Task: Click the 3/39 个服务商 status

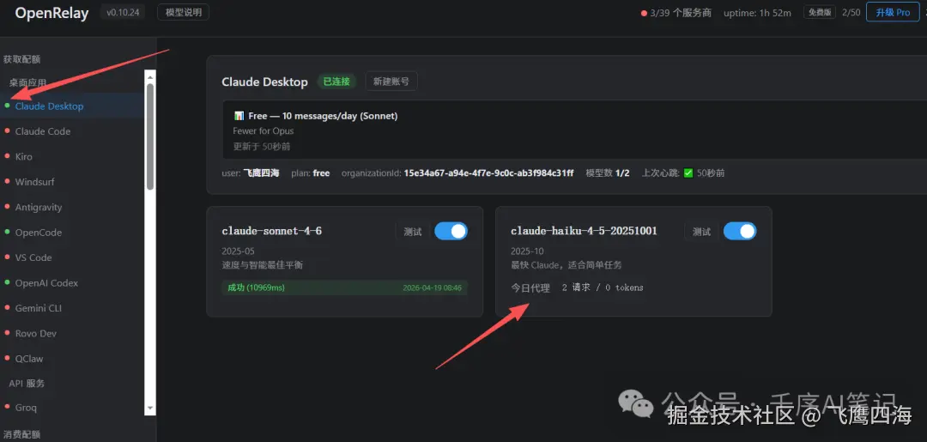Action: point(676,13)
